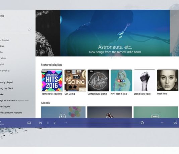
Task: Open the Astronauts, etc. featured banner
Action: (x=115, y=33)
